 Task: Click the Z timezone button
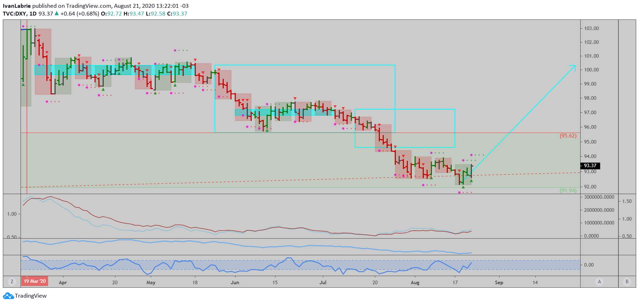point(12,282)
